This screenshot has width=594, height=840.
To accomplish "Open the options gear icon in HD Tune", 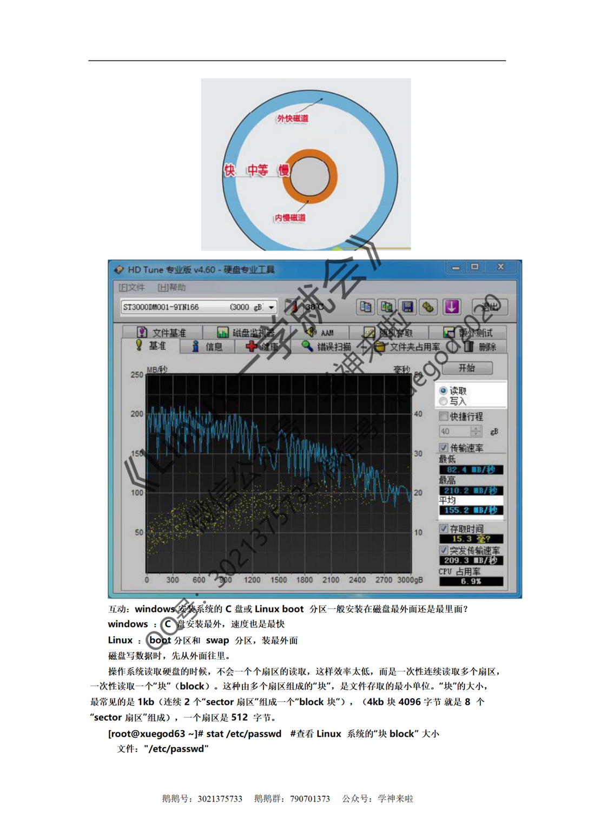I will [428, 307].
